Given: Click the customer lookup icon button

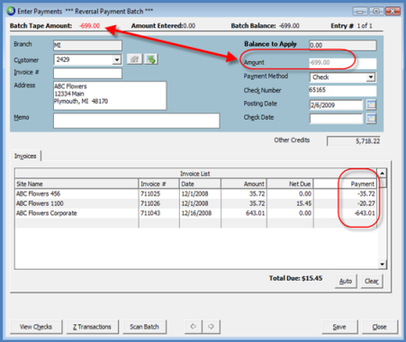Looking at the screenshot, I should click(134, 59).
